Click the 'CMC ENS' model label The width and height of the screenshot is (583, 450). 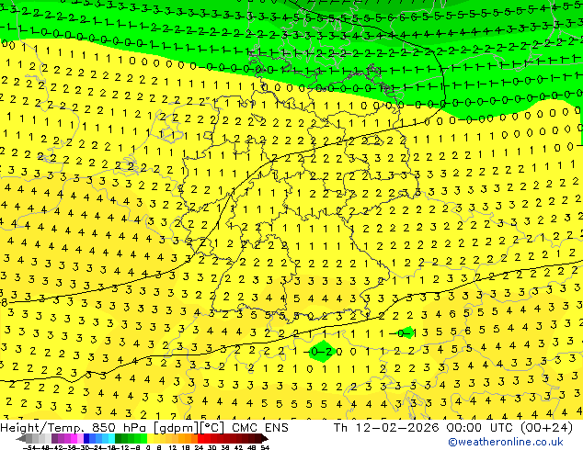(x=260, y=428)
